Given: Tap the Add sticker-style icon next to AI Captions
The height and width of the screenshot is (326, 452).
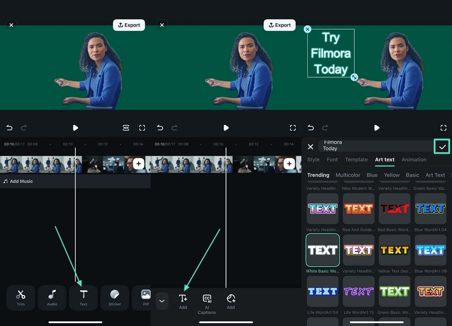Looking at the screenshot, I should pos(231,301).
